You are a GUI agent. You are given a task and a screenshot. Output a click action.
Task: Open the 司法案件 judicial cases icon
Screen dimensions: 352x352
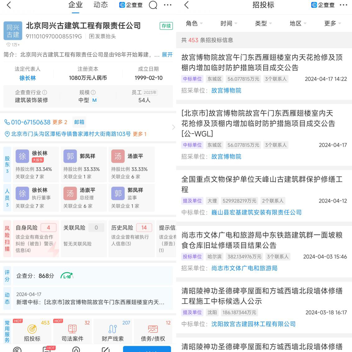72,331
